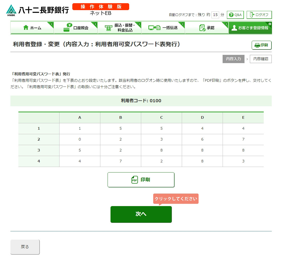Click the bulk transmission computer icon
This screenshot has width=284, height=262.
point(154,28)
